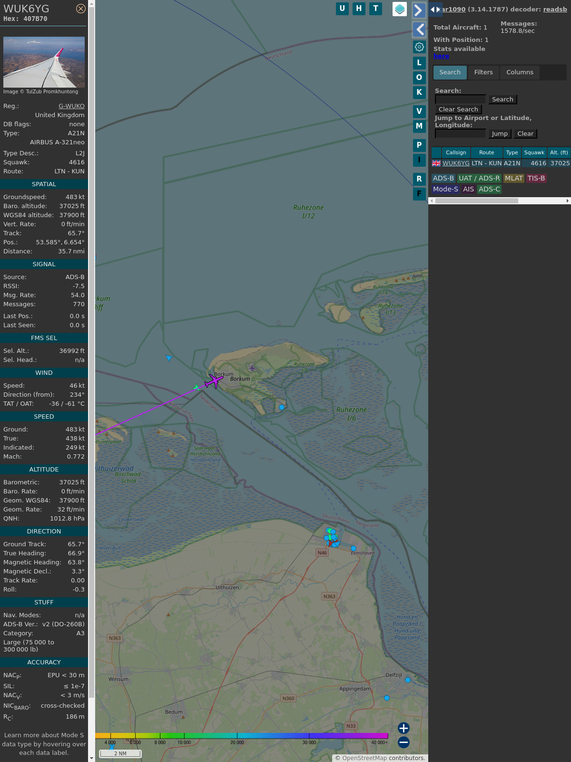Click the blue dot marker near Eemshaven
This screenshot has width=571, height=762.
coord(353,549)
